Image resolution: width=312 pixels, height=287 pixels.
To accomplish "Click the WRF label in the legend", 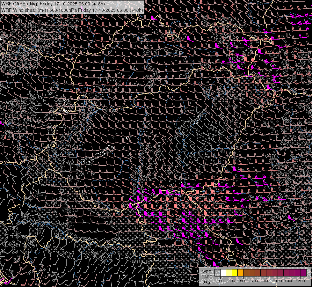I will pyautogui.click(x=207, y=272).
